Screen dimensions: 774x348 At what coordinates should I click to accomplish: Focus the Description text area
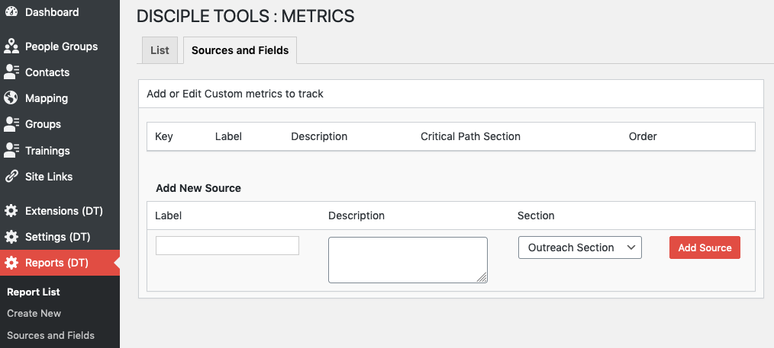pyautogui.click(x=408, y=260)
